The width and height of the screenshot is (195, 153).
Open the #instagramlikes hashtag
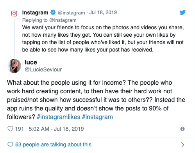59,117
